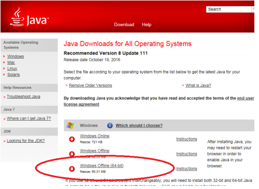Open Looking for the JDK link
The width and height of the screenshot is (259, 189).
(26, 141)
